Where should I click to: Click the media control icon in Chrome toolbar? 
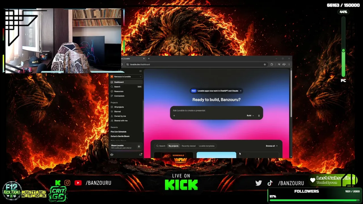pyautogui.click(x=279, y=64)
